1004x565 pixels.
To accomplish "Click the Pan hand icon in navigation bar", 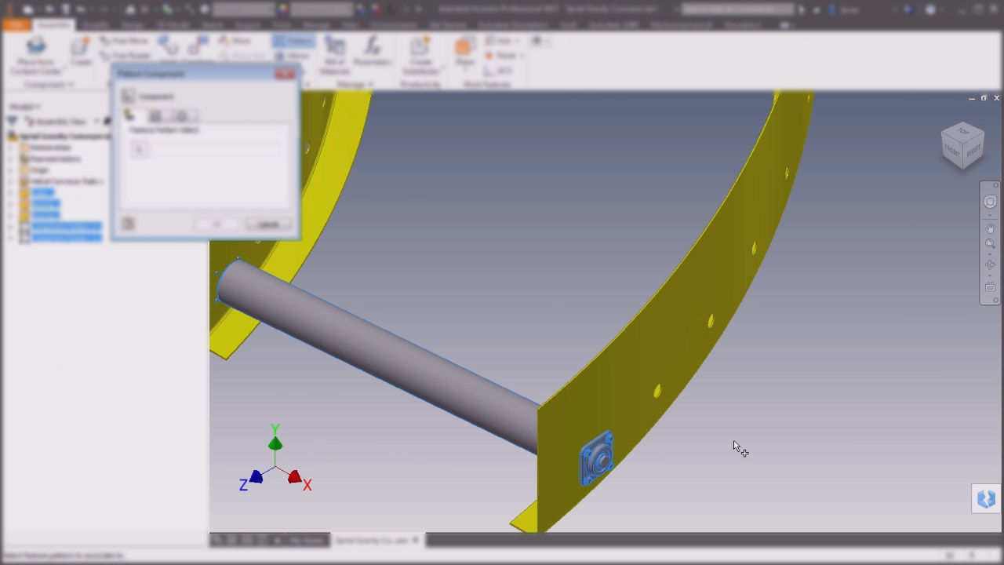I will click(990, 228).
